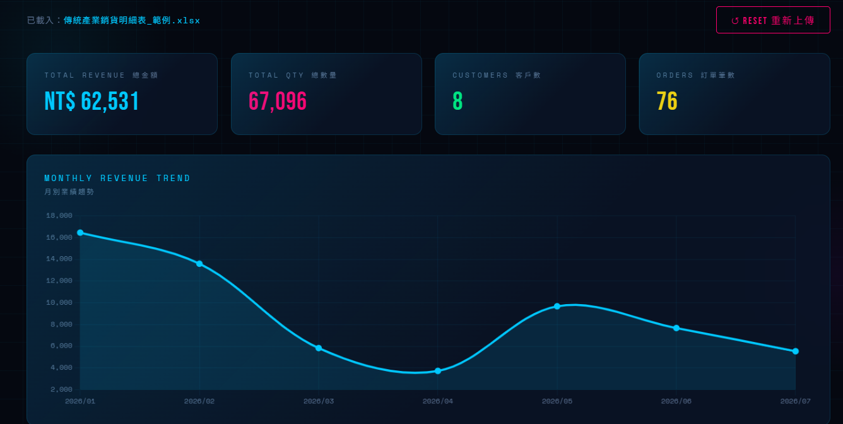Click the CUSTOMERS 客戶數 label

pos(497,75)
